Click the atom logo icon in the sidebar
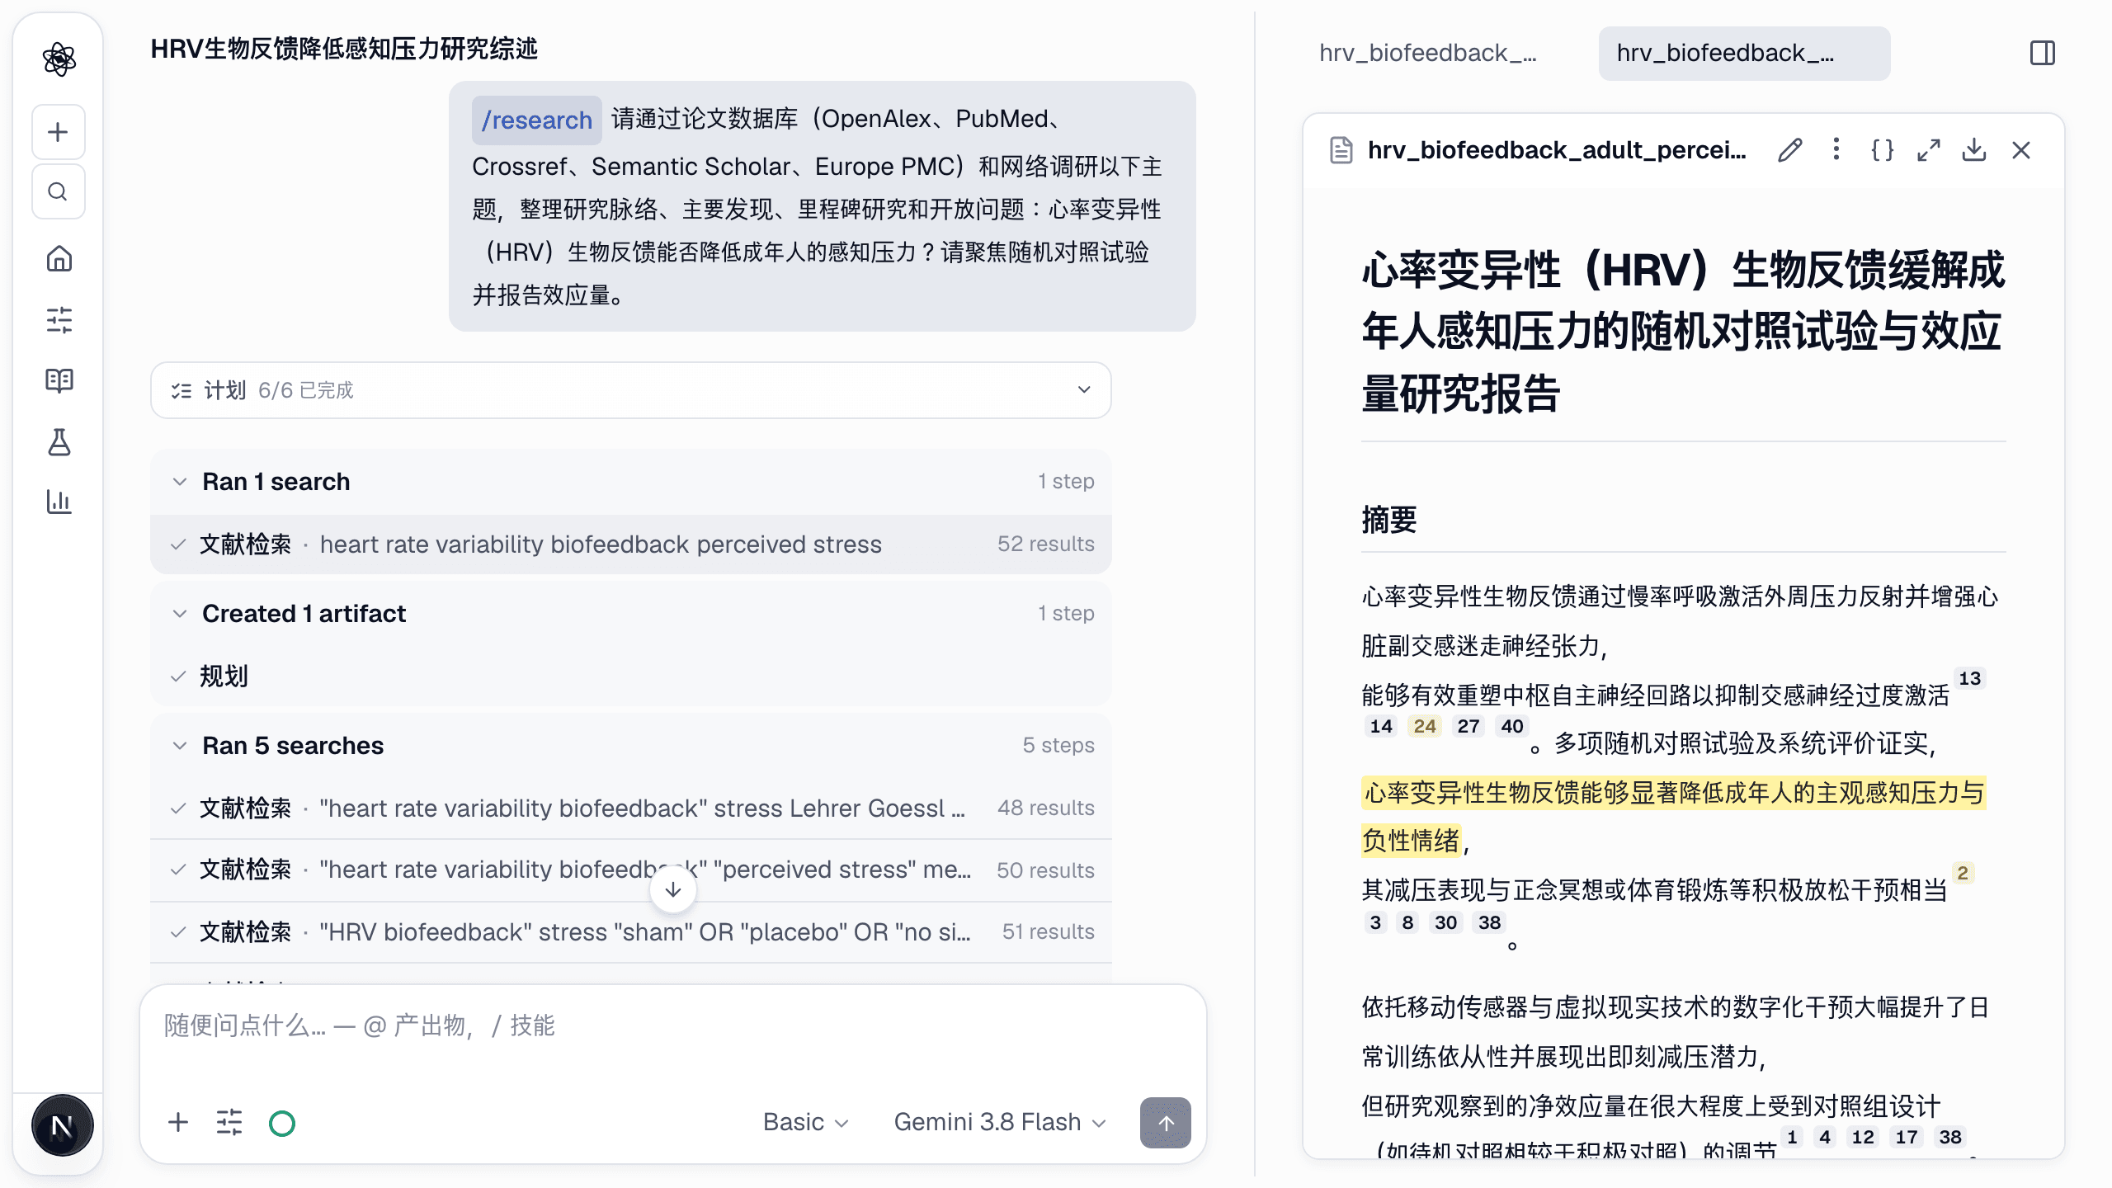The height and width of the screenshot is (1188, 2112). point(59,59)
